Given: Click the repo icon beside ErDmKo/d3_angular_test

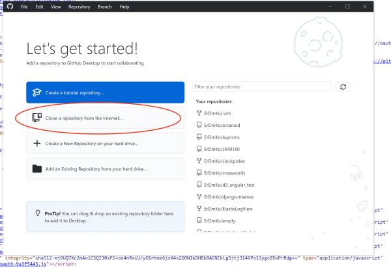Looking at the screenshot, I should tap(199, 184).
